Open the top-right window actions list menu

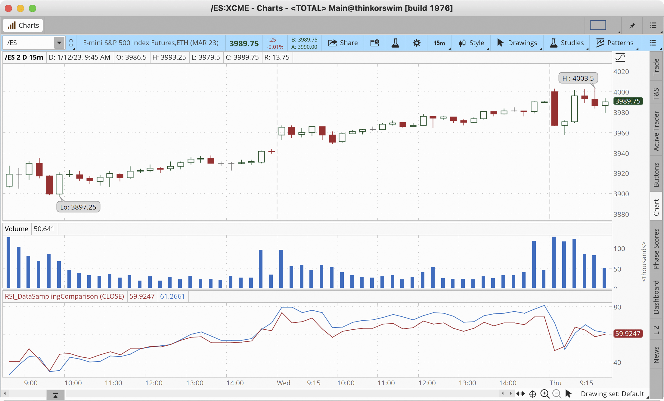click(653, 25)
